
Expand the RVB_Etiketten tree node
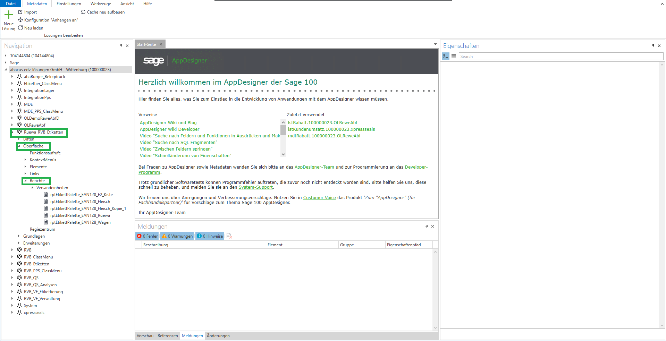[12, 264]
